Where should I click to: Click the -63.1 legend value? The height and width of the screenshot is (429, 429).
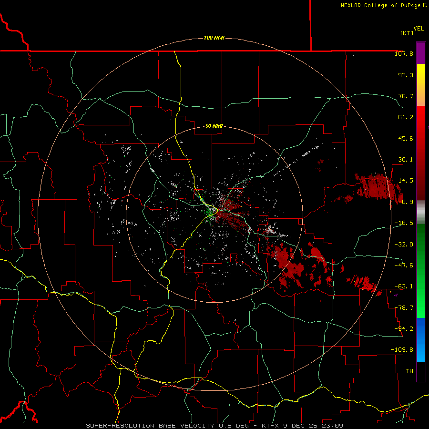(404, 286)
